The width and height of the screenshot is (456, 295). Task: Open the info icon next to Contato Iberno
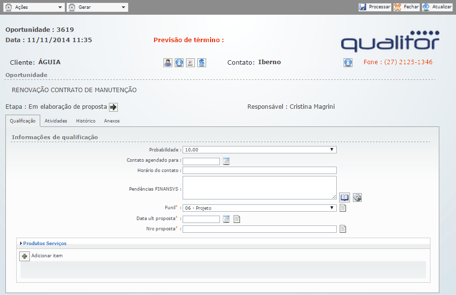coord(348,63)
